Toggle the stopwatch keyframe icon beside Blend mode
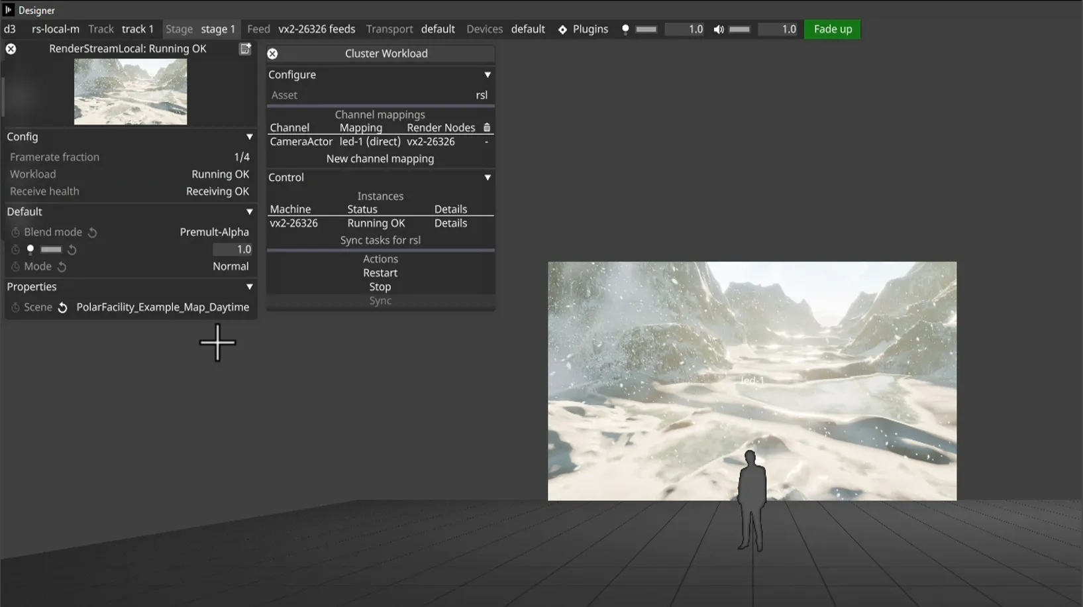This screenshot has width=1083, height=607. pos(15,232)
